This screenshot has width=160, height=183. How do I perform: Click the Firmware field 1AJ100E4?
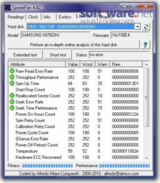pyautogui.click(x=130, y=35)
